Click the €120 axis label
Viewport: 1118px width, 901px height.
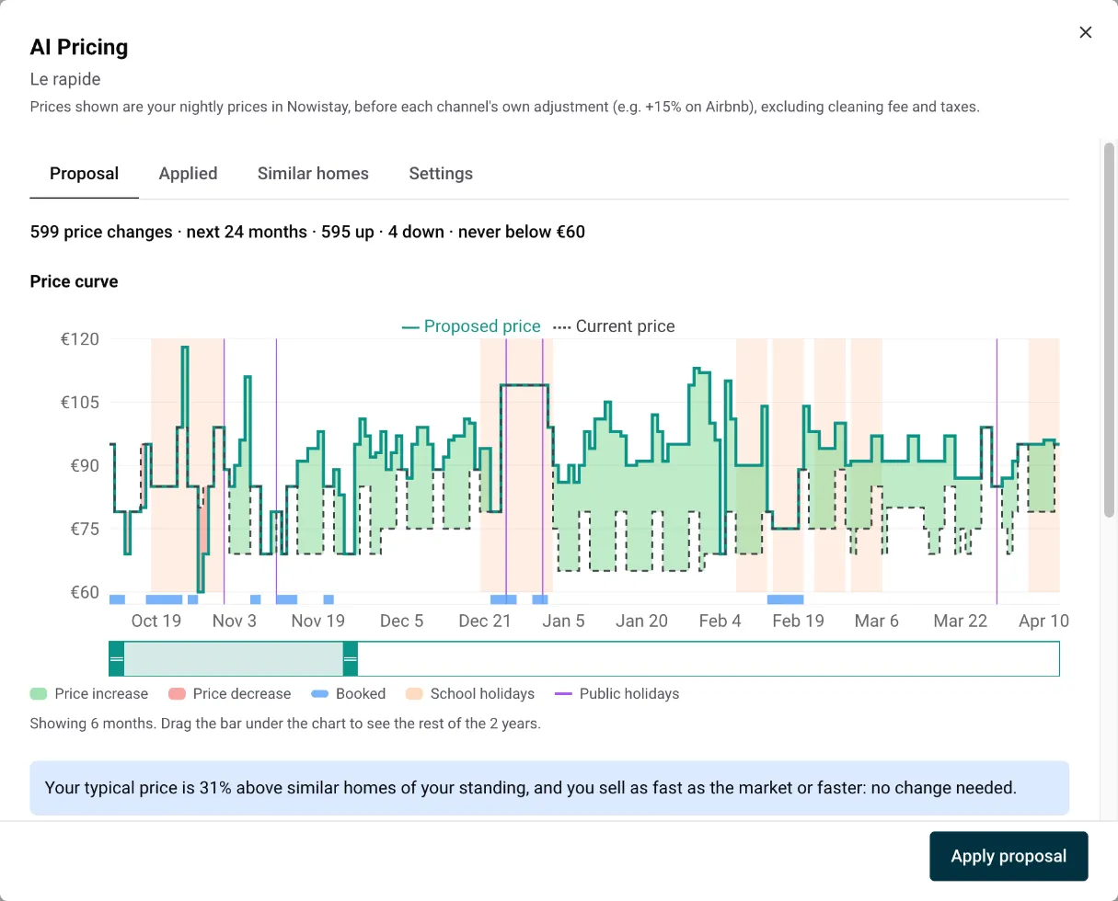click(x=79, y=339)
